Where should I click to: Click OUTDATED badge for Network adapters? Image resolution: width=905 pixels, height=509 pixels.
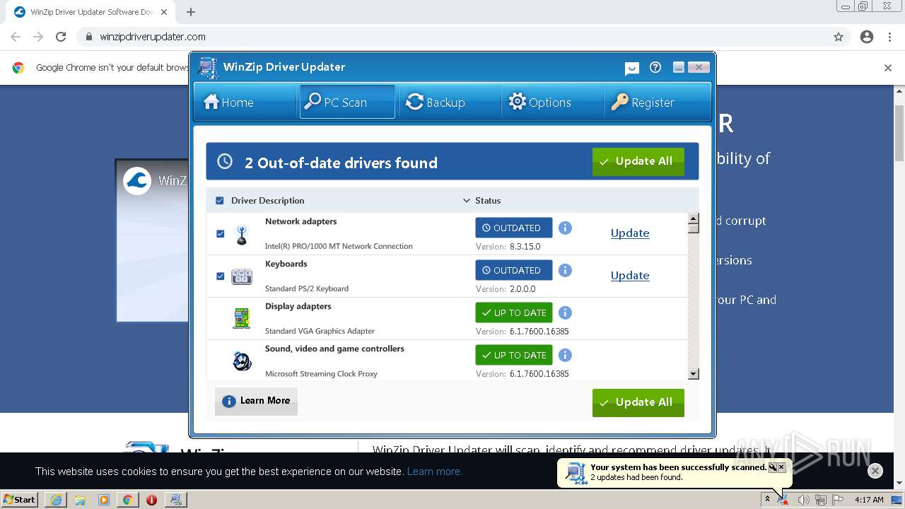(x=514, y=228)
